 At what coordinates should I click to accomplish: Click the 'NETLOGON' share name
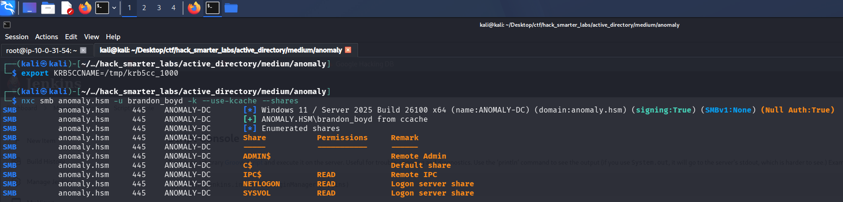point(262,184)
